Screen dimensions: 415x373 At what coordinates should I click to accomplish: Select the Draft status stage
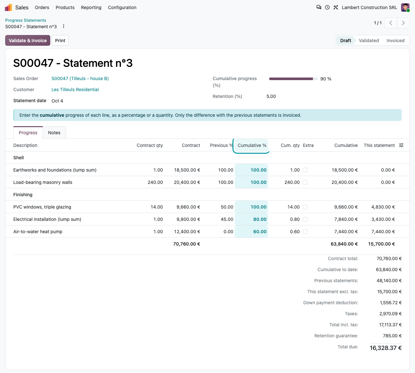click(x=346, y=41)
